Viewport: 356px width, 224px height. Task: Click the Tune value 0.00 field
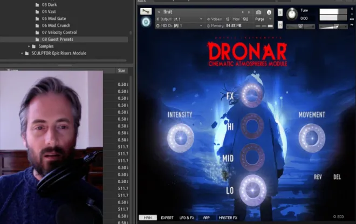[304, 18]
